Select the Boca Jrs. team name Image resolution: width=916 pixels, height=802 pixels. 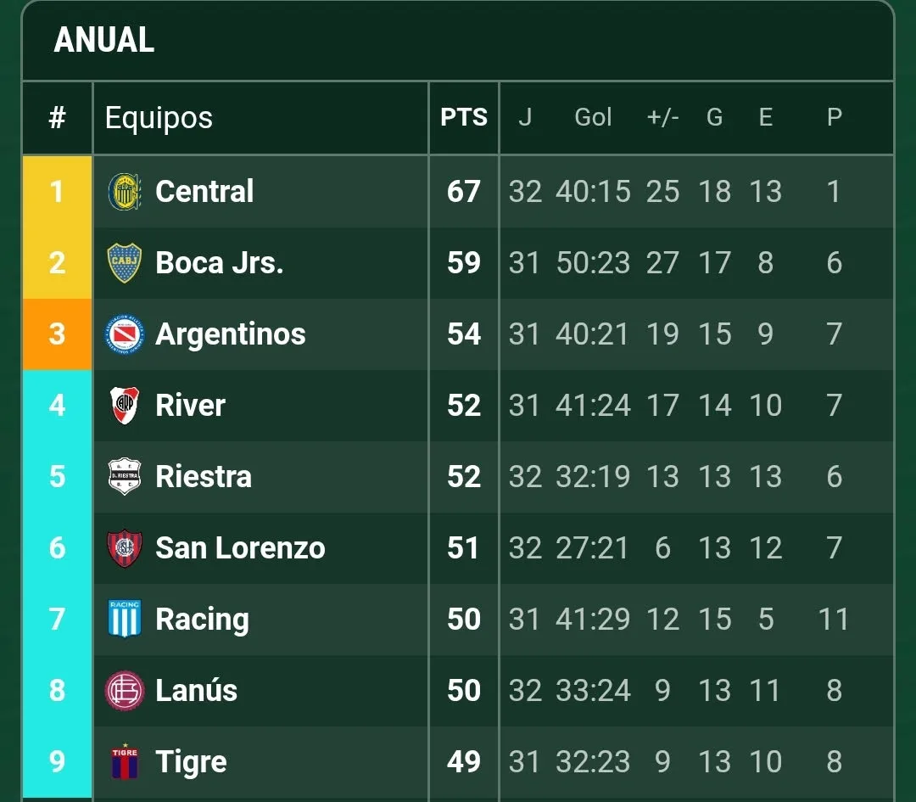pyautogui.click(x=218, y=262)
